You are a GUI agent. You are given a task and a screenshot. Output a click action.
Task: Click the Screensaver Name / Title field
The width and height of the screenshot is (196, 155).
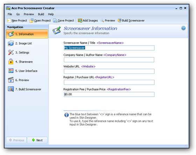click(109, 48)
